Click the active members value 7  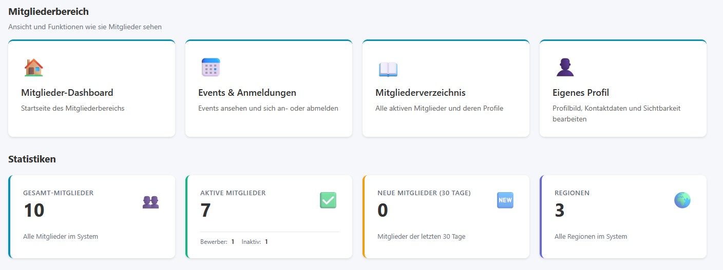(205, 210)
